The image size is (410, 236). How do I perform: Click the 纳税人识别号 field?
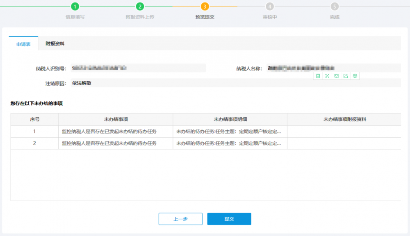click(x=138, y=68)
